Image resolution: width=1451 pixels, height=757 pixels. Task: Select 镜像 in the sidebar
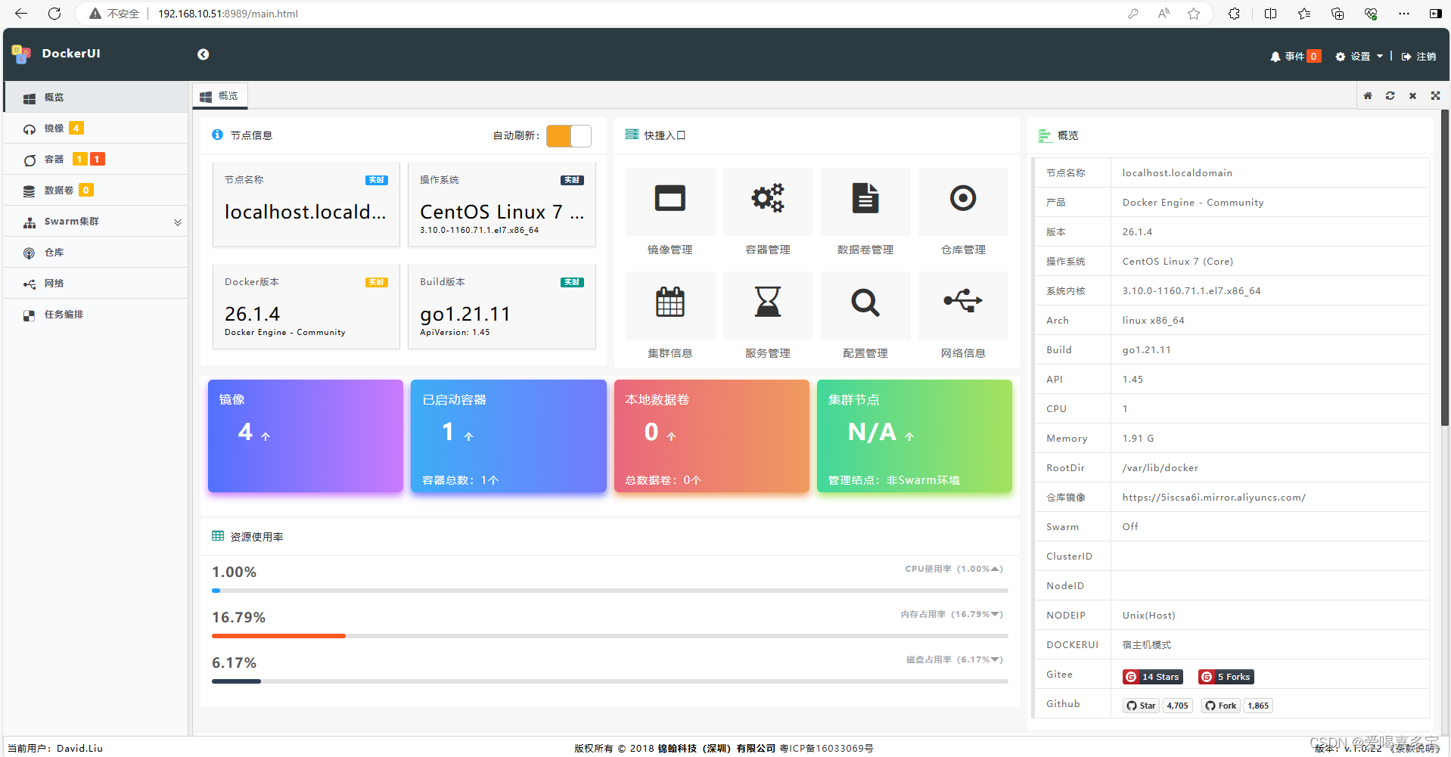[x=96, y=129]
